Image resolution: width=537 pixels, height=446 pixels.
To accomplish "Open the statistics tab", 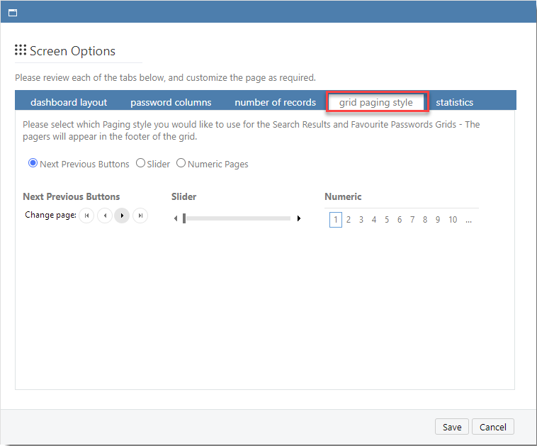I will (x=454, y=102).
